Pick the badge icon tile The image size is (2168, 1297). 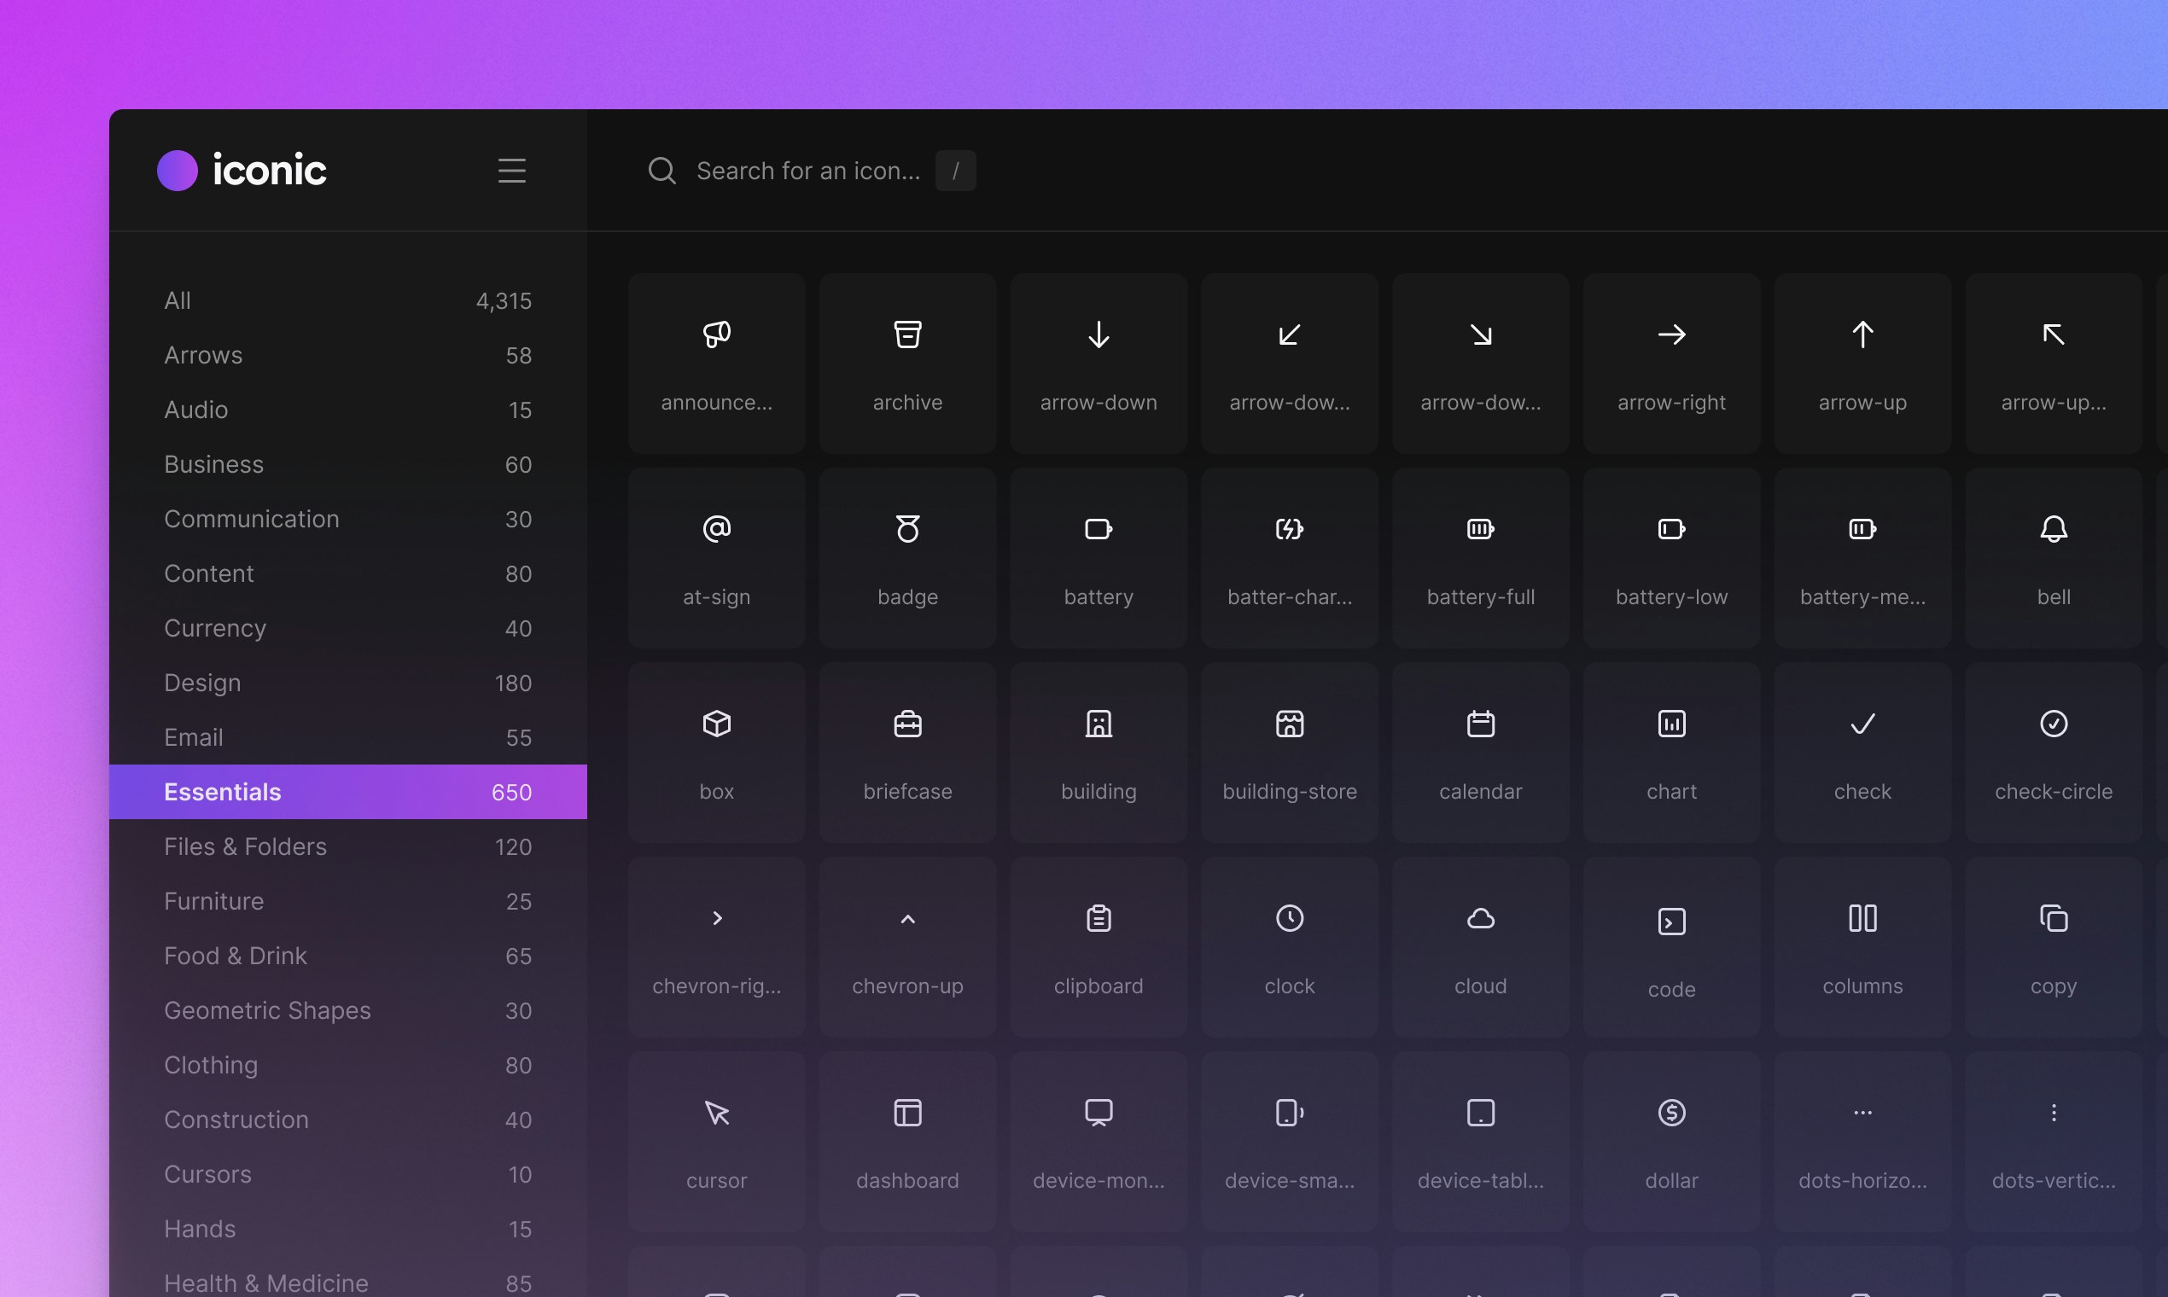point(907,557)
